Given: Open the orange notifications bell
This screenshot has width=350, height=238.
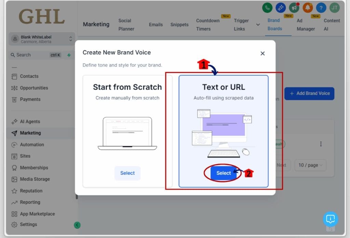Looking at the screenshot, I should pos(308,8).
